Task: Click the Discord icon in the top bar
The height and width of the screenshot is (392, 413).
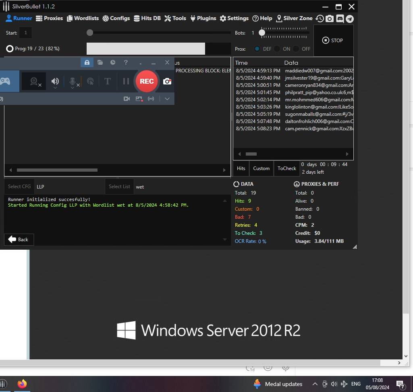Action: coord(340,18)
